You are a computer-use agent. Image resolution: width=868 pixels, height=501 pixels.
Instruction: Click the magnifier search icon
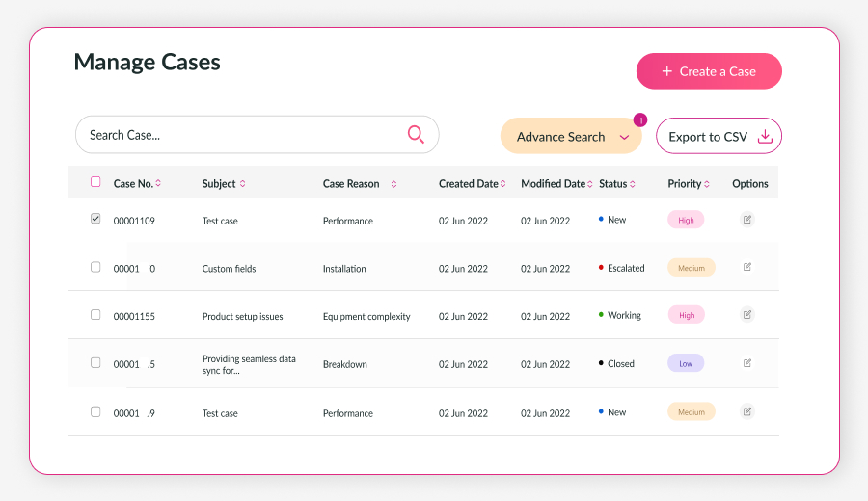point(416,135)
